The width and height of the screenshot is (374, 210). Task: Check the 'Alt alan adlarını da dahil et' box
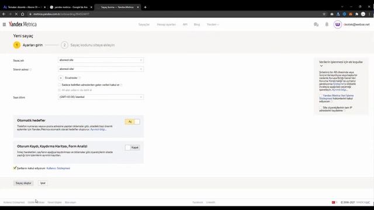(60, 90)
